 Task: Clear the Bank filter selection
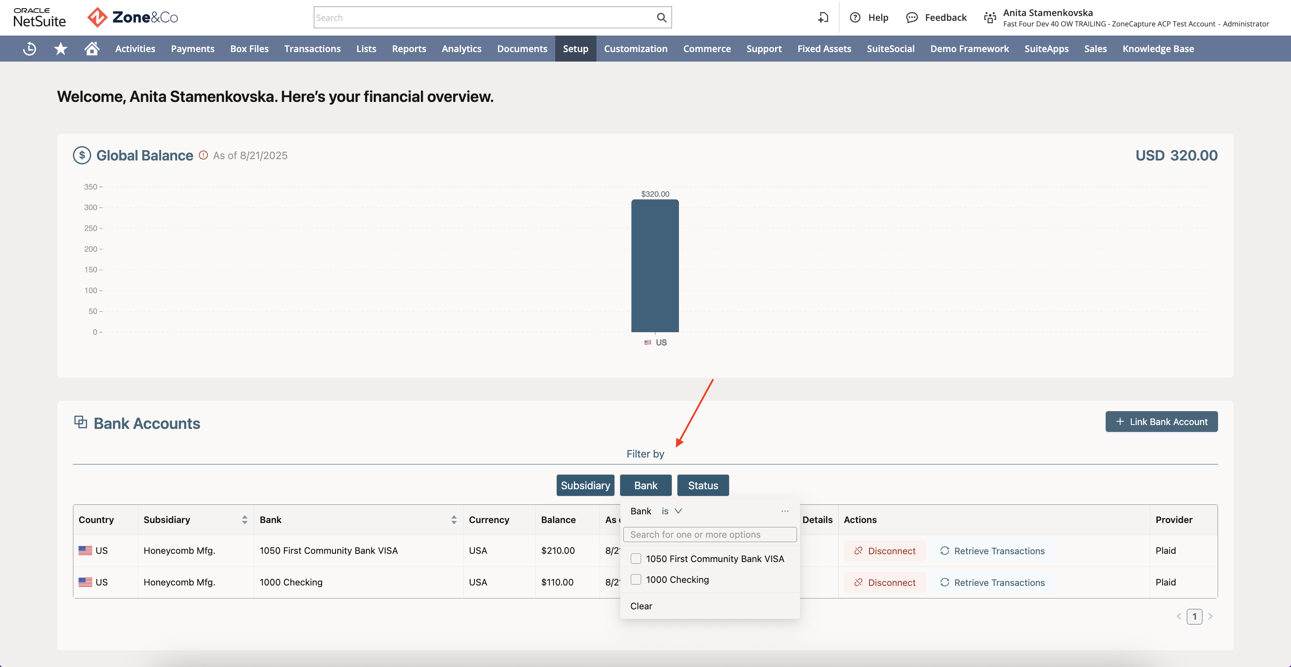[641, 606]
